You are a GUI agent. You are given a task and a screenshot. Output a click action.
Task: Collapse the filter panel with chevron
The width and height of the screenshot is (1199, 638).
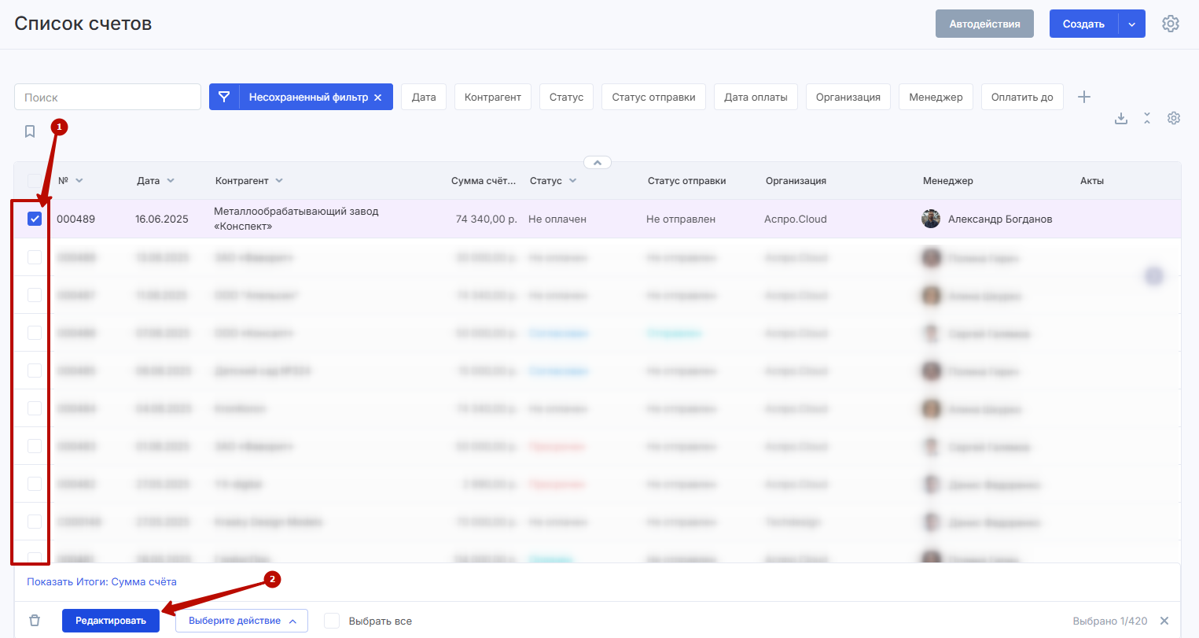pyautogui.click(x=598, y=163)
